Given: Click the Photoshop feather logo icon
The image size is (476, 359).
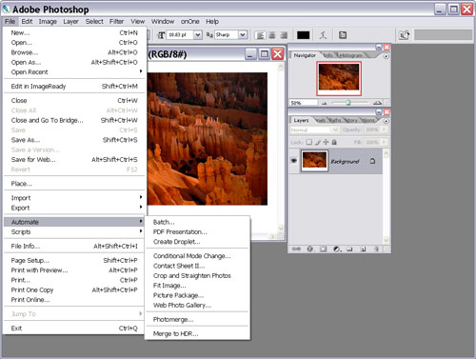Looking at the screenshot, I should tap(6, 9).
